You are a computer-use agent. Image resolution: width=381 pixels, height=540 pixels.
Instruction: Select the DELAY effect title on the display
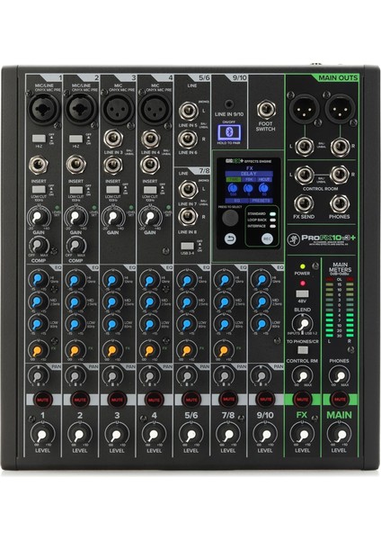(249, 174)
